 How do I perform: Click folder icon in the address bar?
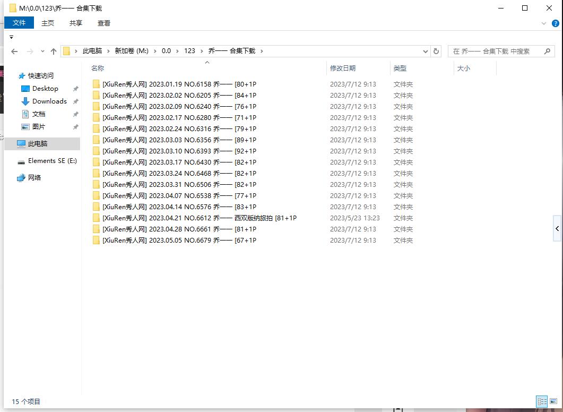coord(66,51)
